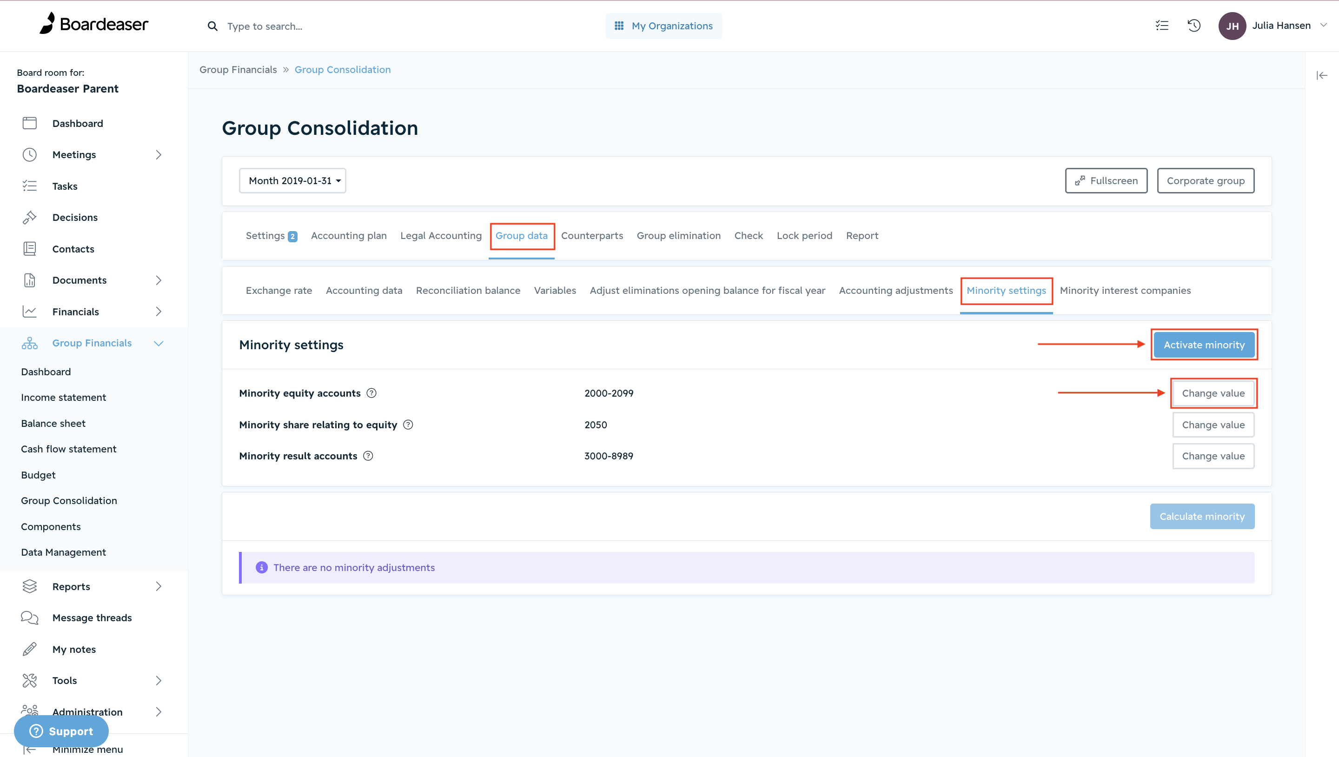This screenshot has height=757, width=1339.
Task: Open Cash flow statement in the sidebar
Action: 69,449
